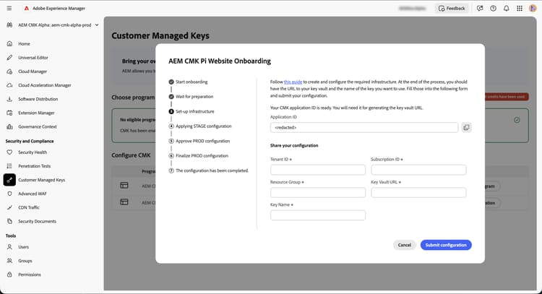Click the Adobe logo in header

[x=26, y=8]
